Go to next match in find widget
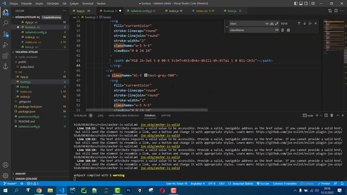347x195 pixels. pos(305,23)
